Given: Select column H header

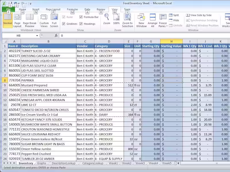Looking at the screenshot, I should [x=171, y=41].
